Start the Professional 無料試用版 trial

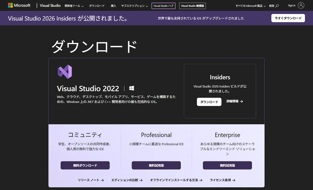(x=156, y=165)
